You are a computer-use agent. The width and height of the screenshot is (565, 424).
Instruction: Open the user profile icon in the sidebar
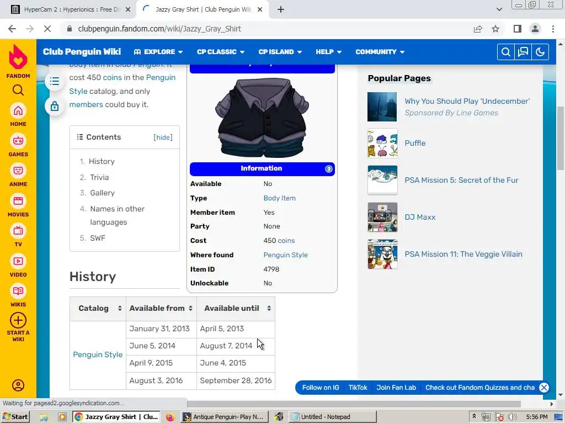(x=18, y=385)
